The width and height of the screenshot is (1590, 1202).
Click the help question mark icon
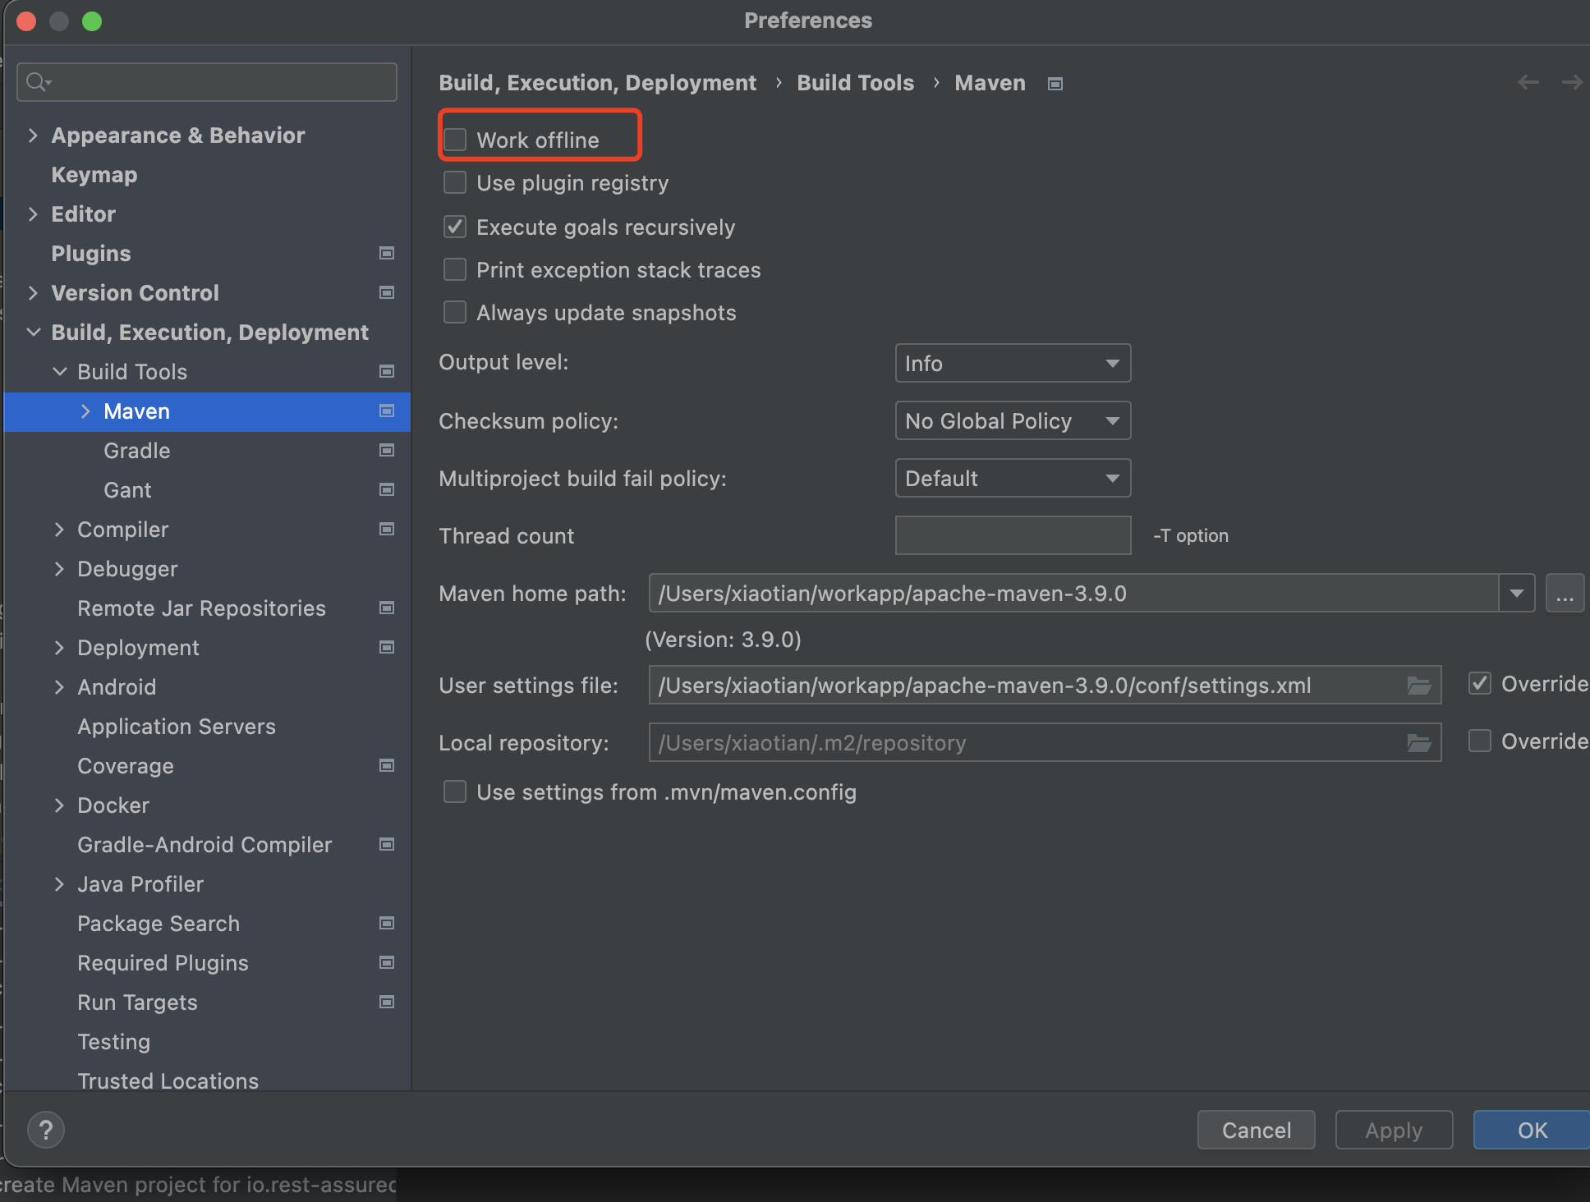(x=46, y=1130)
